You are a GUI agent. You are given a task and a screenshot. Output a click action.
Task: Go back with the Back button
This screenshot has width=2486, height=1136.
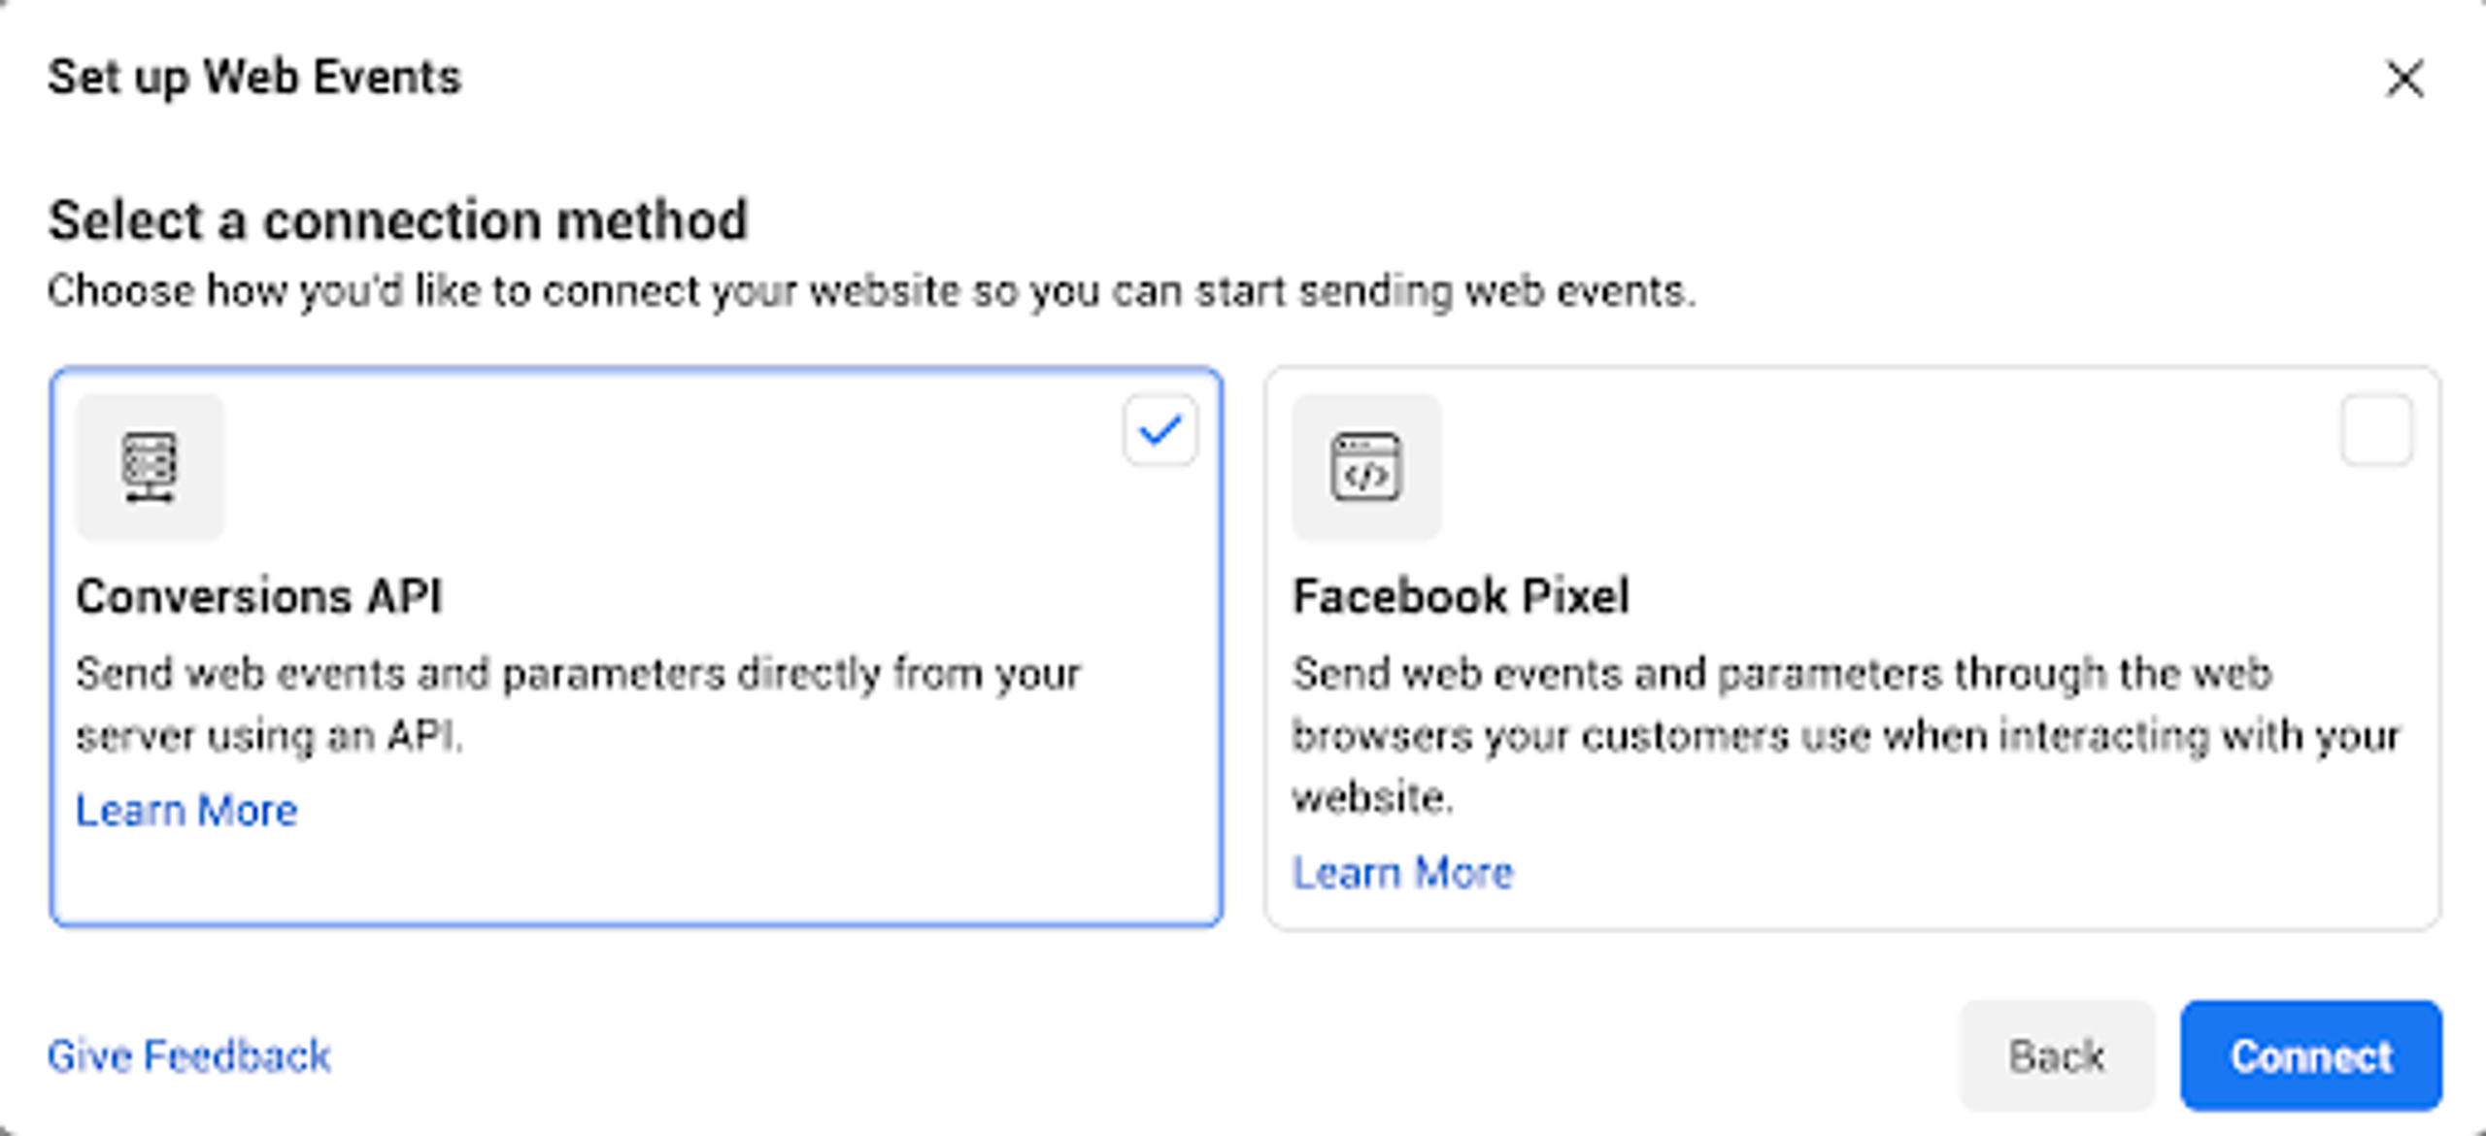point(2057,1056)
